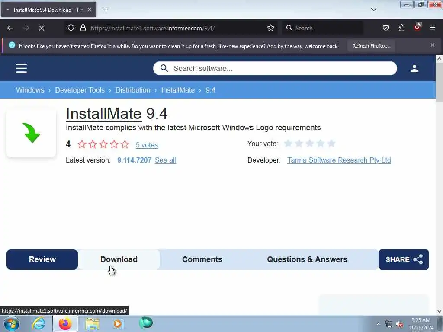Click the muted volume tray icon
The image size is (443, 332).
[399, 324]
